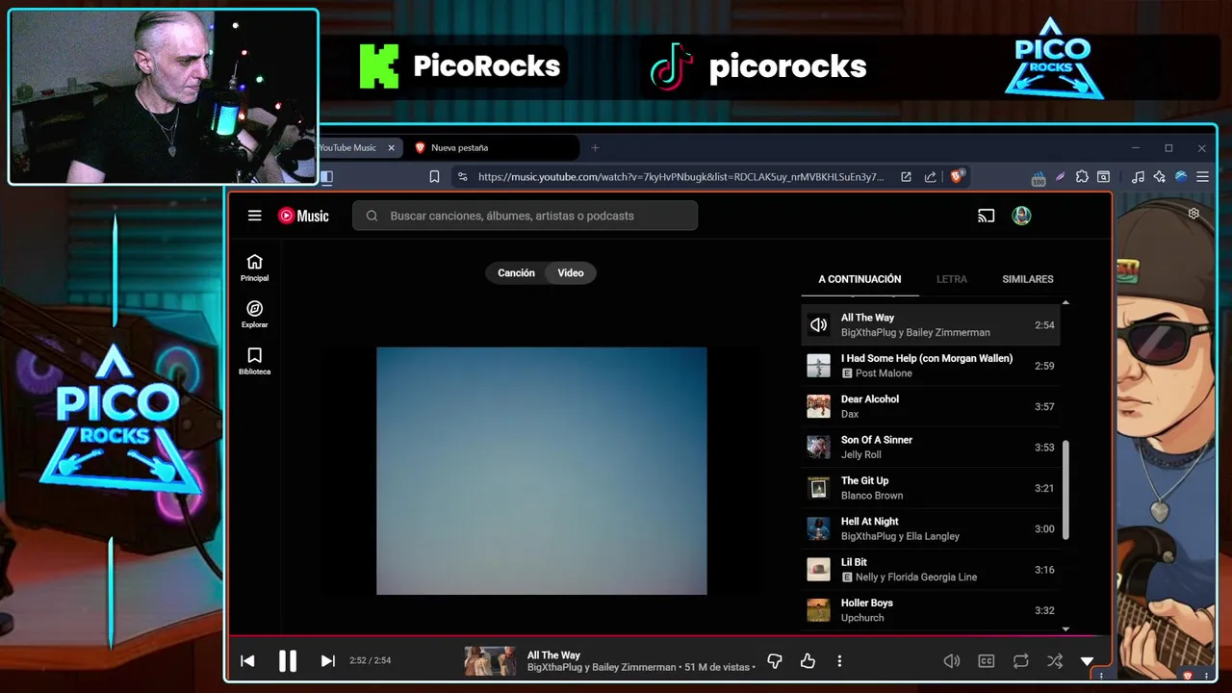Open Biblioteca in the sidebar
Screen dimensions: 1232x693
[254, 362]
